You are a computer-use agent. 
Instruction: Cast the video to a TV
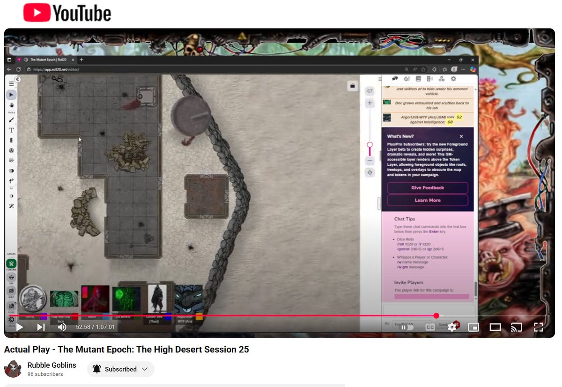[517, 327]
